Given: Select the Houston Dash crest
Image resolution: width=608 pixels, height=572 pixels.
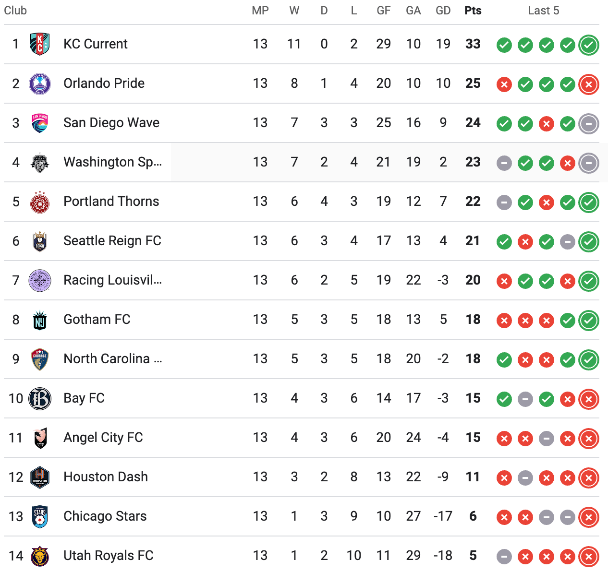Looking at the screenshot, I should coord(40,477).
